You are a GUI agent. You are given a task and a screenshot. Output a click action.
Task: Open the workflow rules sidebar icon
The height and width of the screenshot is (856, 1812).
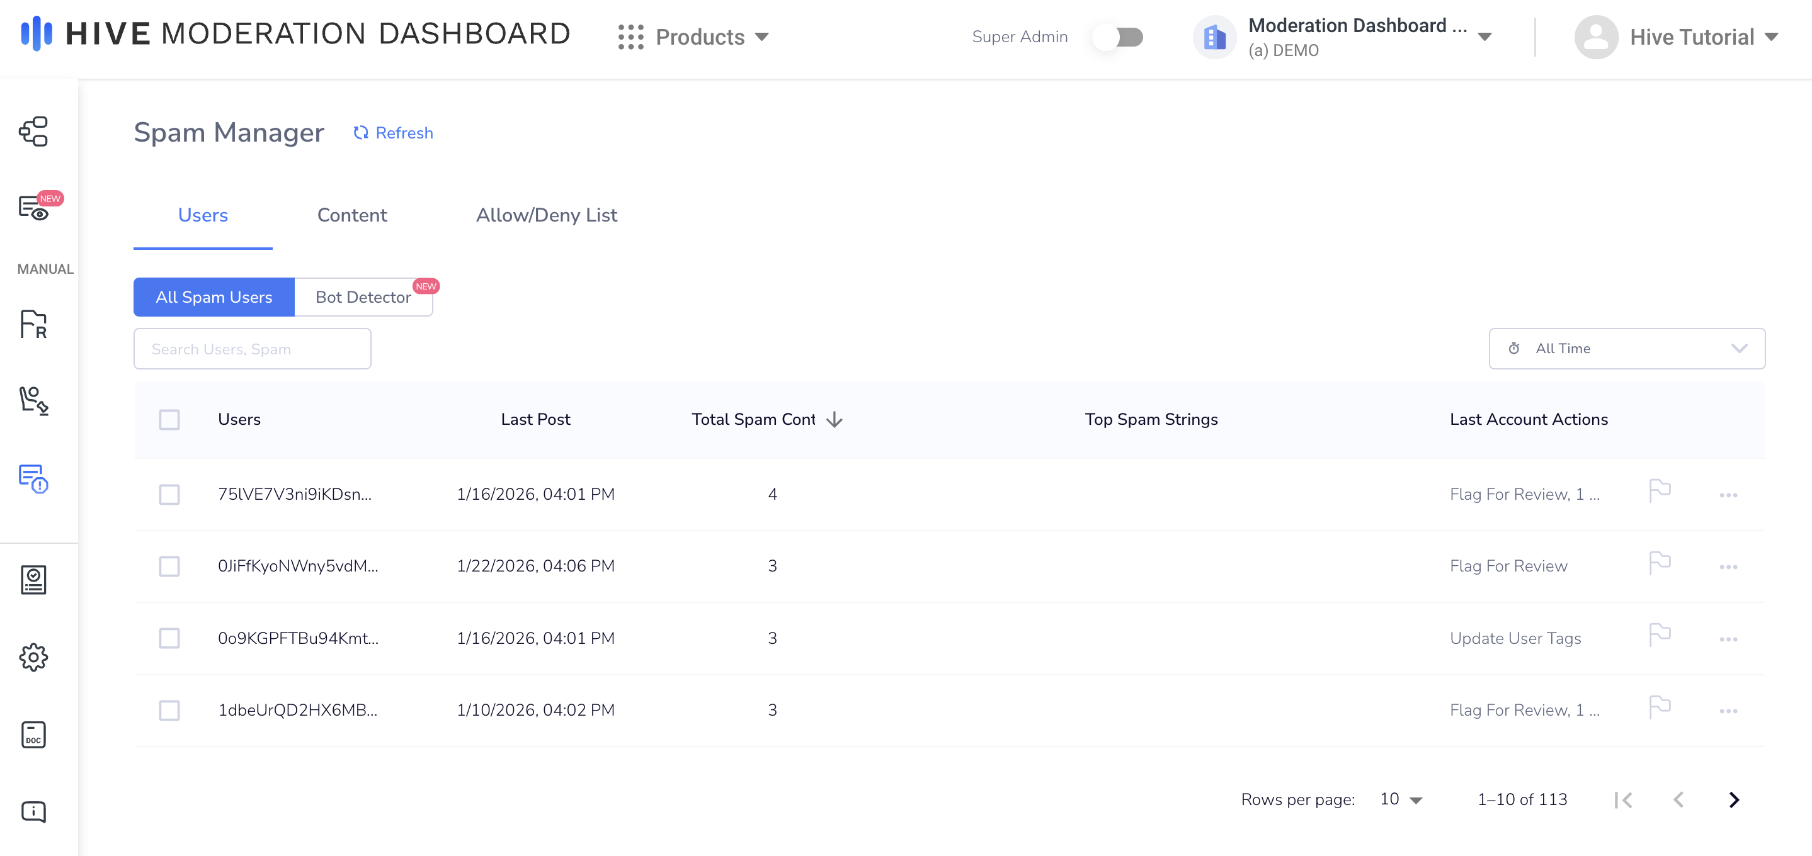pos(33,132)
